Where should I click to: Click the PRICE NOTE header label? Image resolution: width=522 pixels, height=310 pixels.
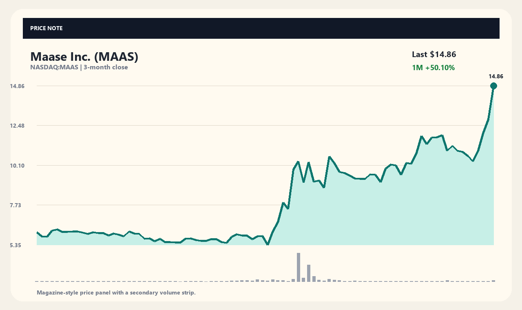46,28
